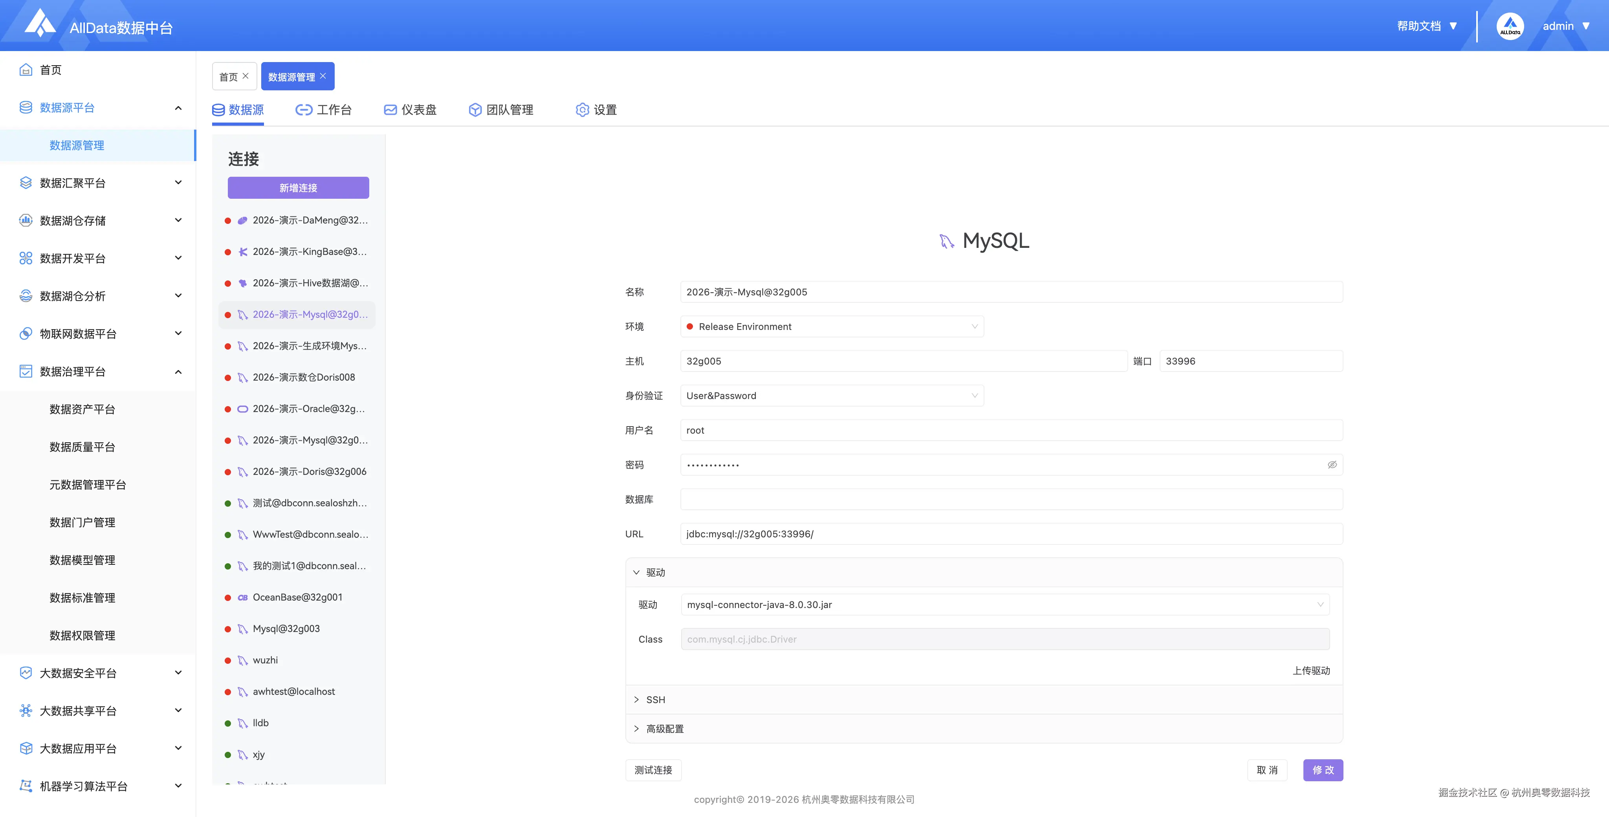Click the 大数据应用平台 icon
Screen dimensions: 1609x817
click(x=26, y=747)
